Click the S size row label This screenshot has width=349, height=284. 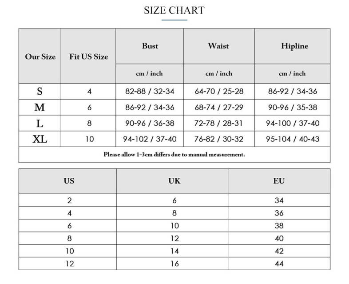coord(40,92)
